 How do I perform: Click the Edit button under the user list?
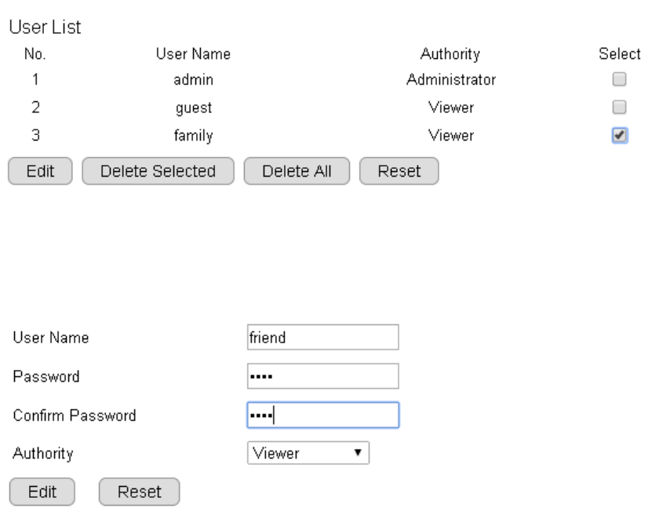[40, 170]
